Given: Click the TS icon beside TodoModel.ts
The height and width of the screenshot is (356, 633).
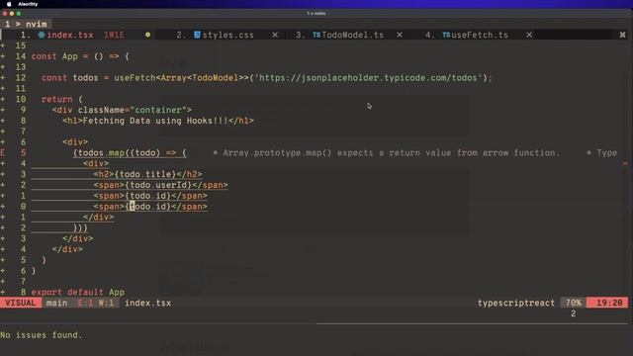Looking at the screenshot, I should tap(316, 36).
